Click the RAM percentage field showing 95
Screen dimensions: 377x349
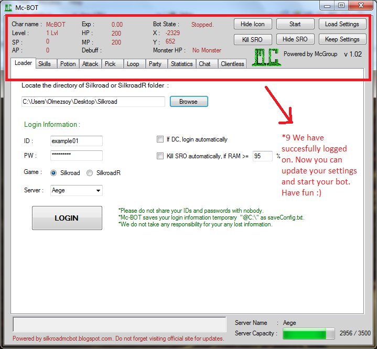coord(263,156)
